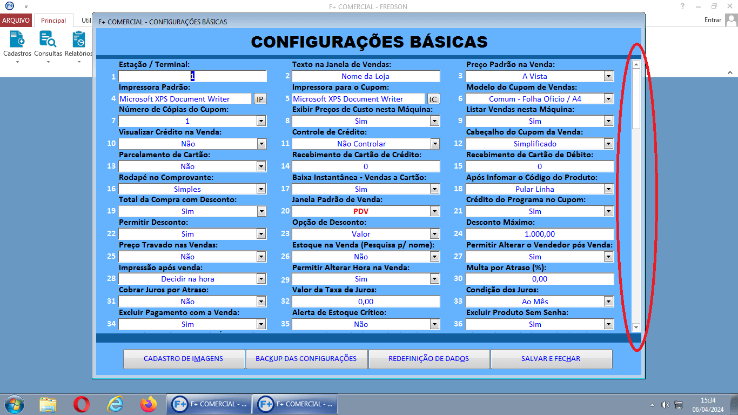
Task: Open Alerta de Estoque Crítico dropdown
Action: (x=435, y=324)
